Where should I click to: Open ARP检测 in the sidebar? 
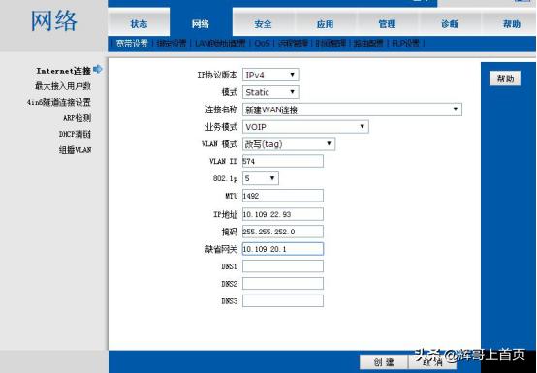click(77, 118)
